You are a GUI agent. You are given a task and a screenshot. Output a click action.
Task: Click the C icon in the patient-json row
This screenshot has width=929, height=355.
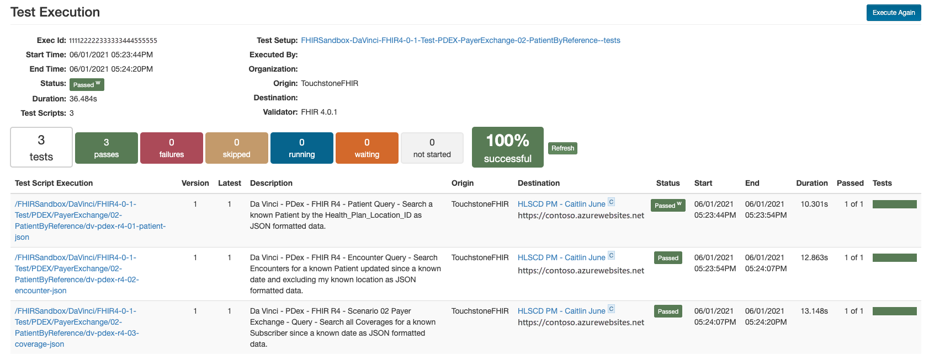[x=611, y=202]
